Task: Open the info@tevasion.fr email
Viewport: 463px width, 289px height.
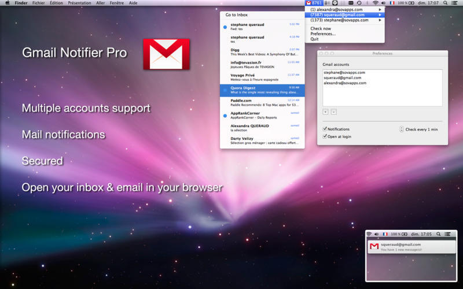Action: coord(262,65)
